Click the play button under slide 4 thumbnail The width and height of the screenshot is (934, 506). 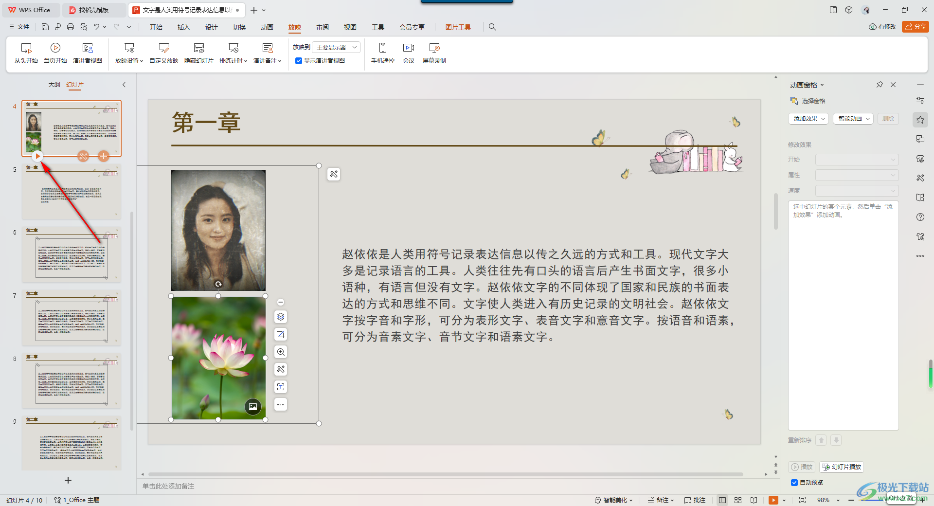[37, 156]
